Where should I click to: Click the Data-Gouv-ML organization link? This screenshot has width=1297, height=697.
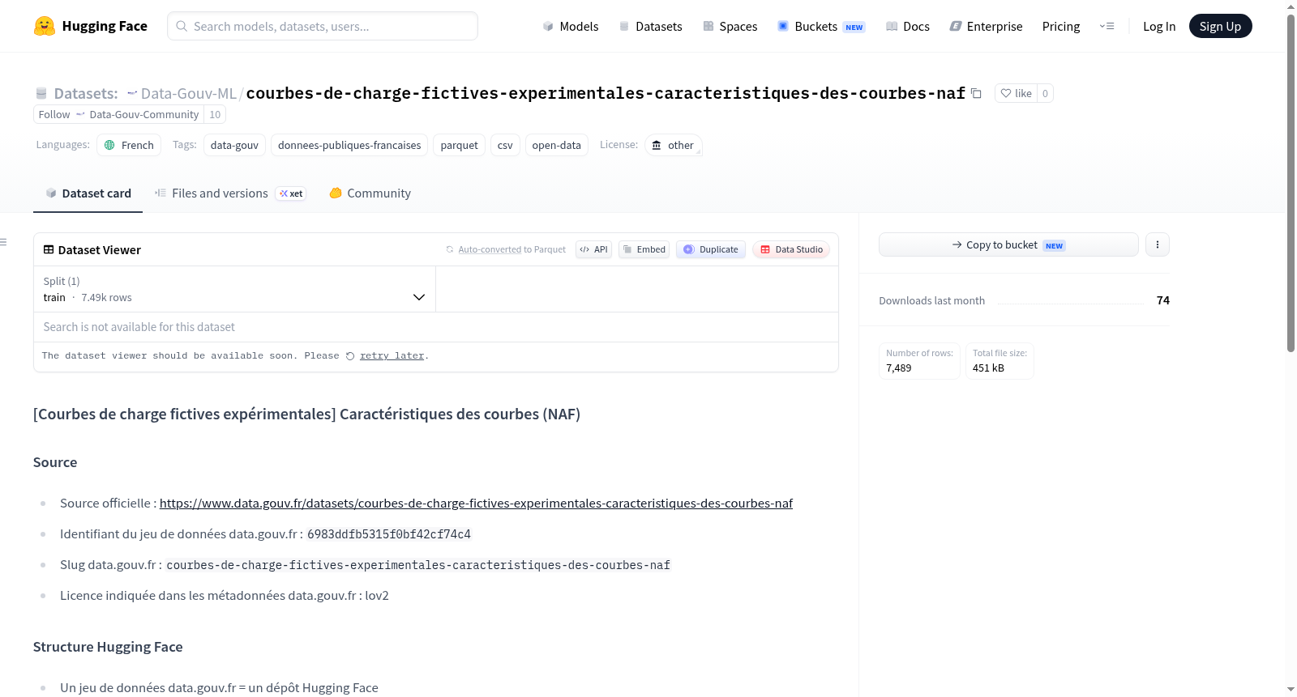point(189,94)
